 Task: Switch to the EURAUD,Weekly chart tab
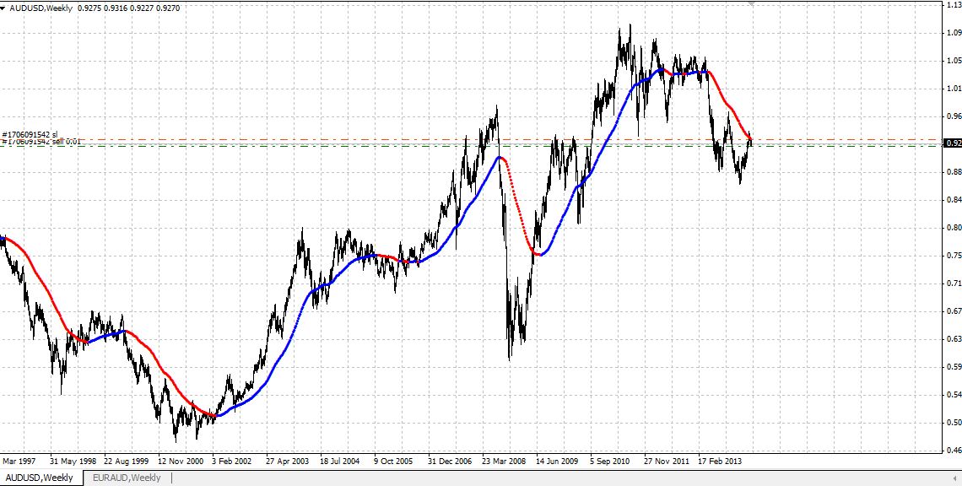(127, 478)
